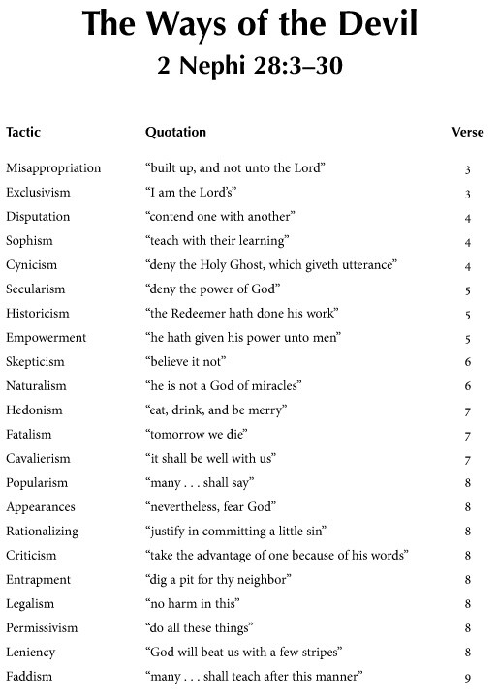This screenshot has height=699, width=498.
Task: Click the title 'The Ways of the Devil'
Action: (250, 25)
